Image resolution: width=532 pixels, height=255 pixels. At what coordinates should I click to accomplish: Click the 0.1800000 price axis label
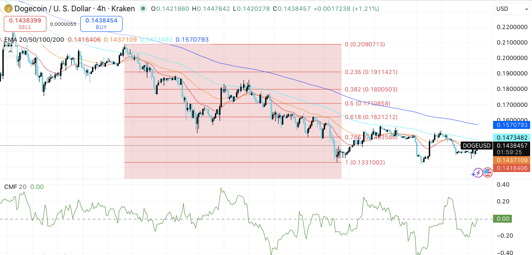pos(512,89)
